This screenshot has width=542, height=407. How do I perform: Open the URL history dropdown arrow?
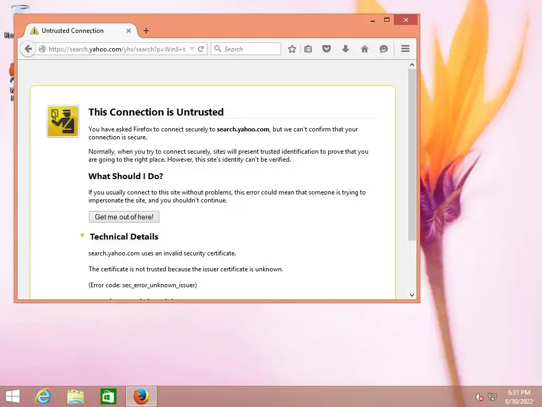click(192, 49)
